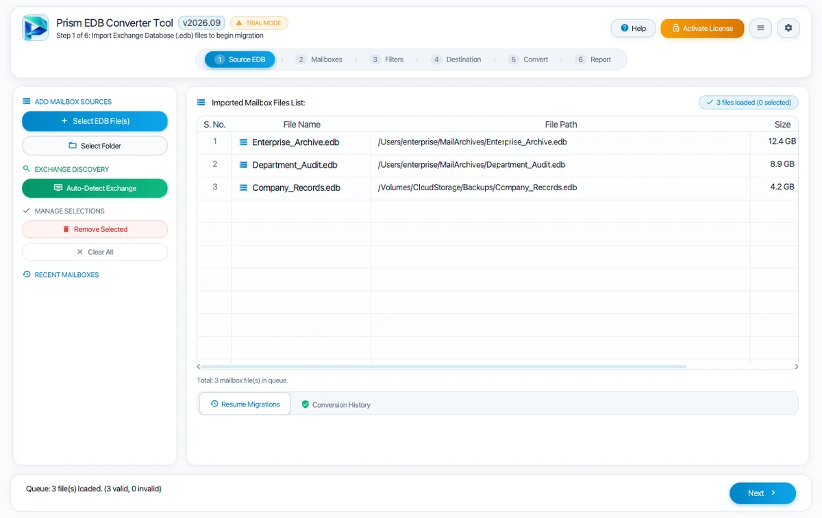Click the File Name column header
The image size is (822, 518).
(x=301, y=125)
